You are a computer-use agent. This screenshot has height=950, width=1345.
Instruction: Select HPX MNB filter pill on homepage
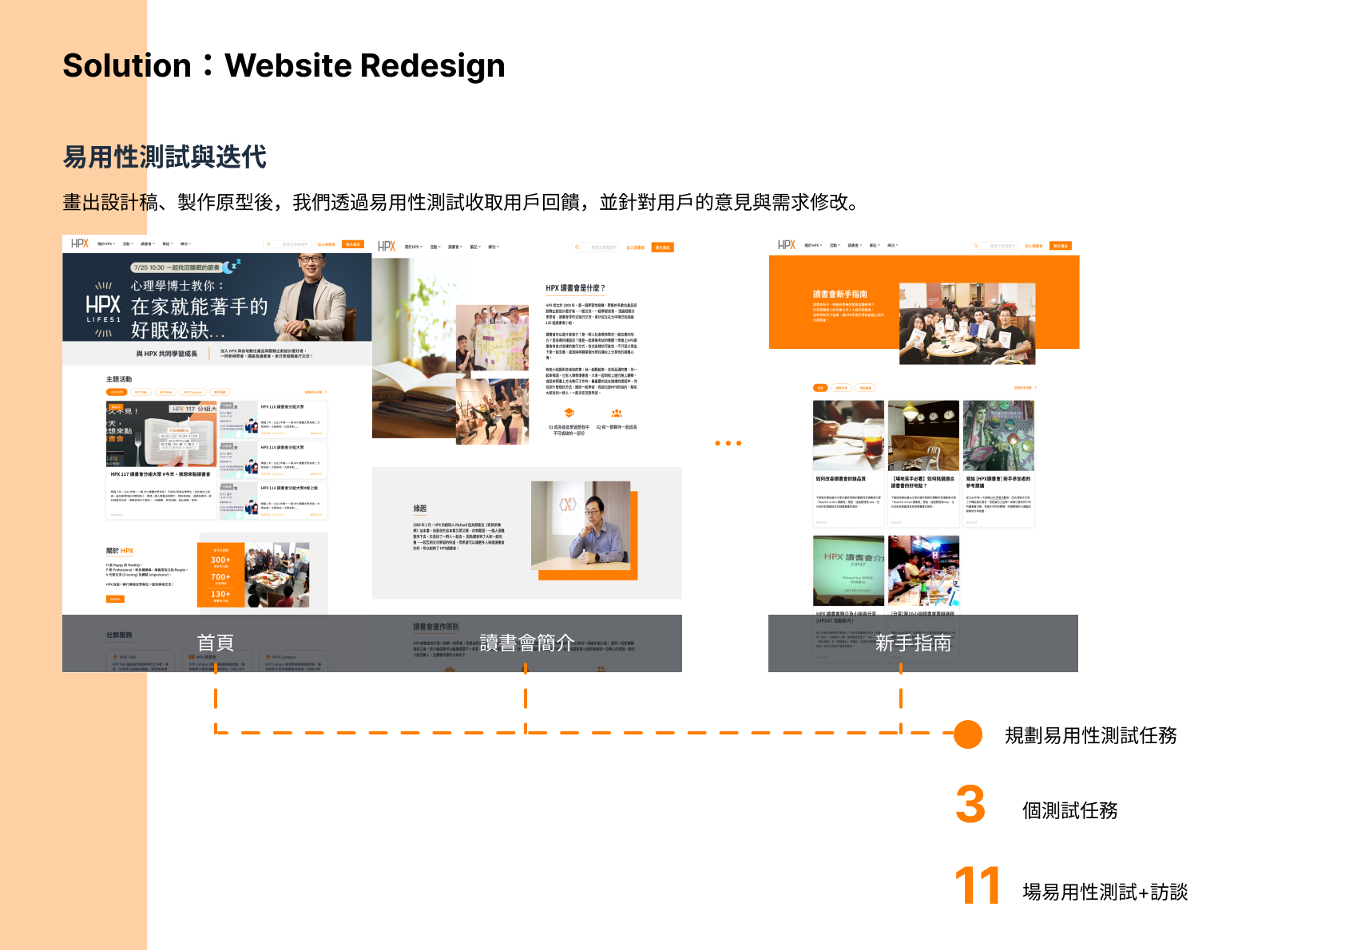pos(165,392)
